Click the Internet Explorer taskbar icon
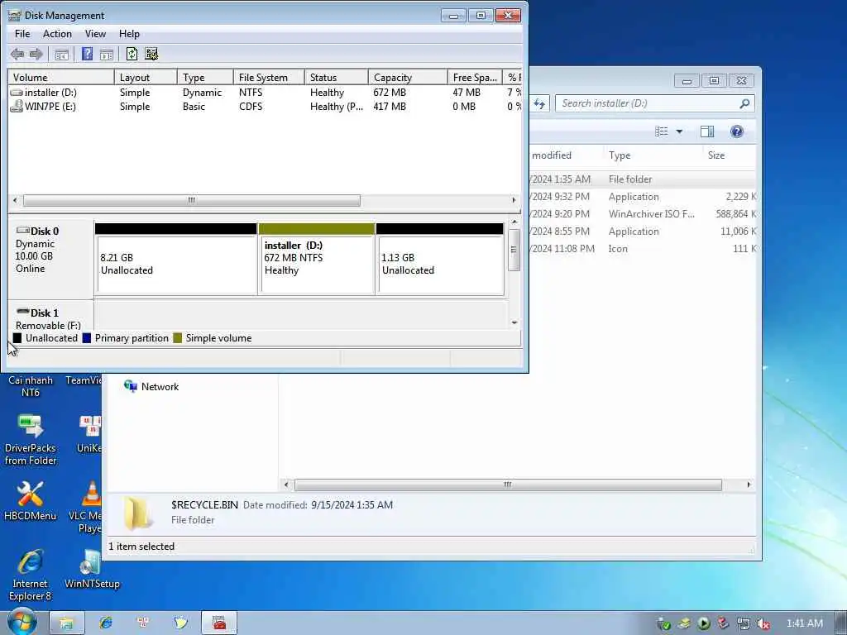Screen dimensions: 847x635 [105, 623]
